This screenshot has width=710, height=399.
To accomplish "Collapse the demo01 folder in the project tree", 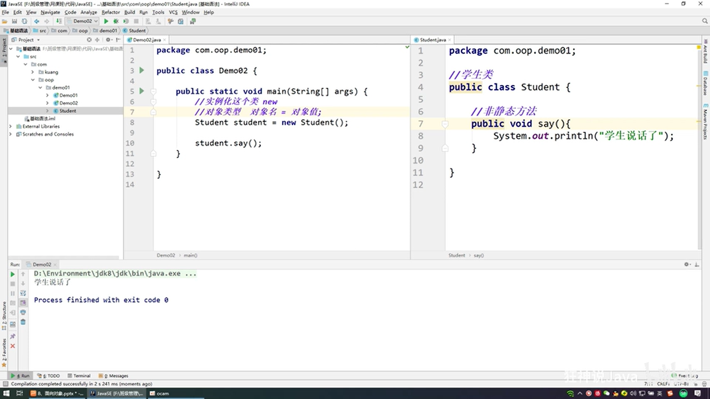I will click(x=40, y=88).
